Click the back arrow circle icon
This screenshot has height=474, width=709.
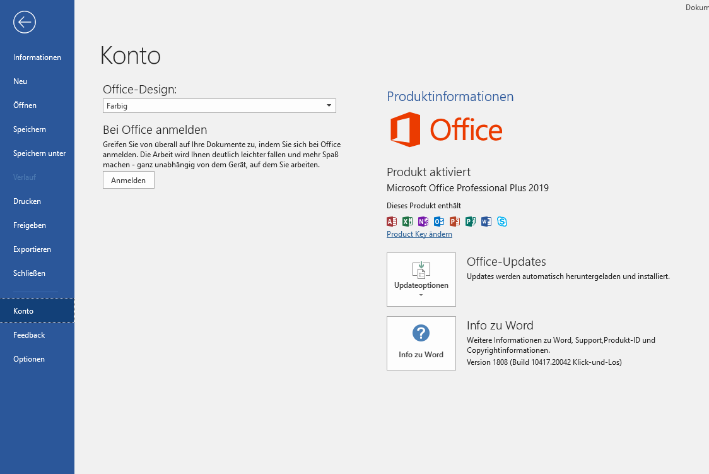pos(25,22)
